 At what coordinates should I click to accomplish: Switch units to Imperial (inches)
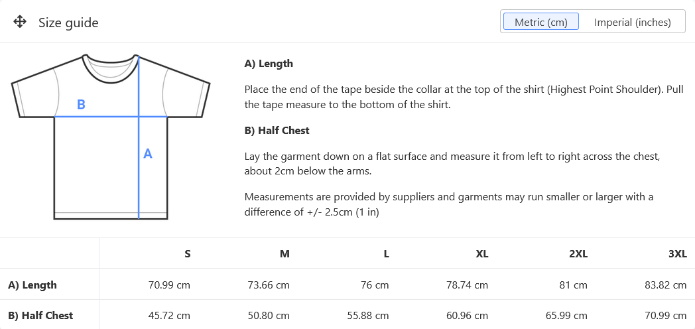coord(632,22)
